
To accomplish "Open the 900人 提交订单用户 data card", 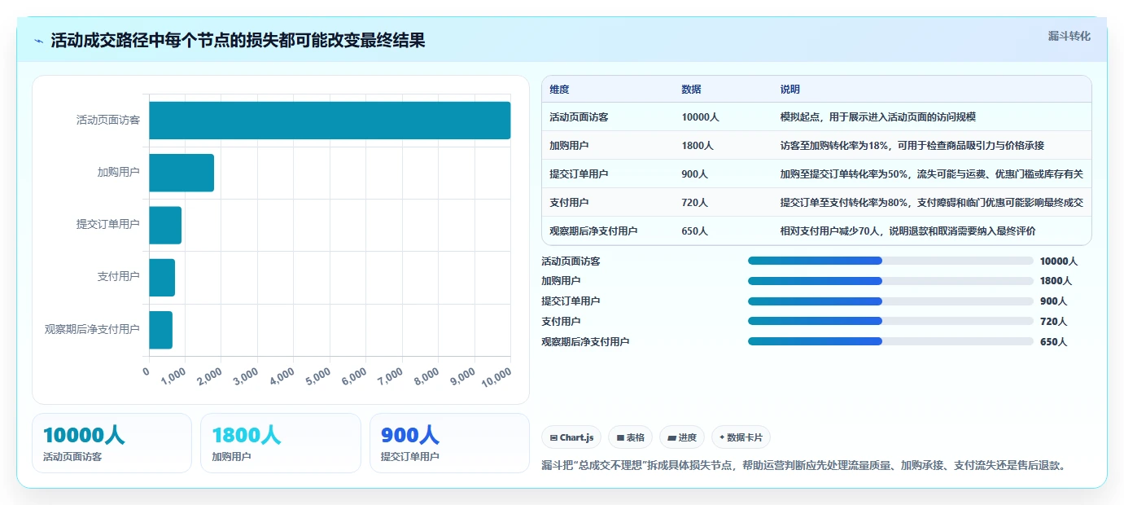I will (449, 443).
